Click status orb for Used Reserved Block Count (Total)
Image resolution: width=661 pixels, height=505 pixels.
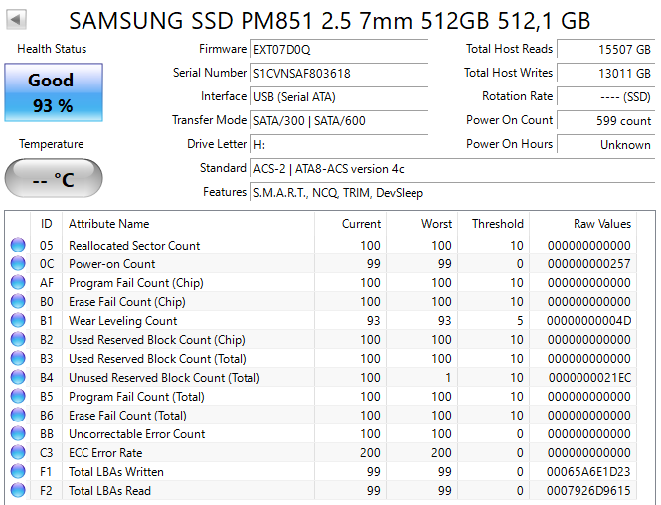[x=18, y=358]
